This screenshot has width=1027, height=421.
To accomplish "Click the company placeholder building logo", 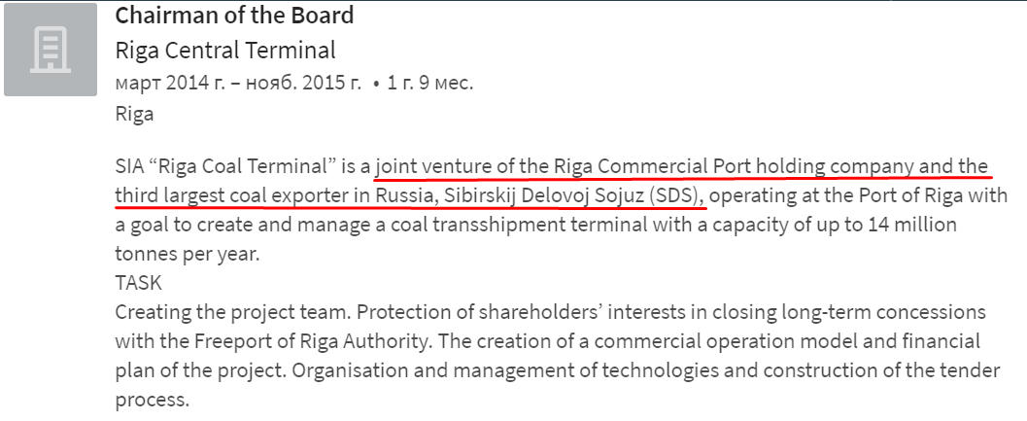I will (x=50, y=50).
